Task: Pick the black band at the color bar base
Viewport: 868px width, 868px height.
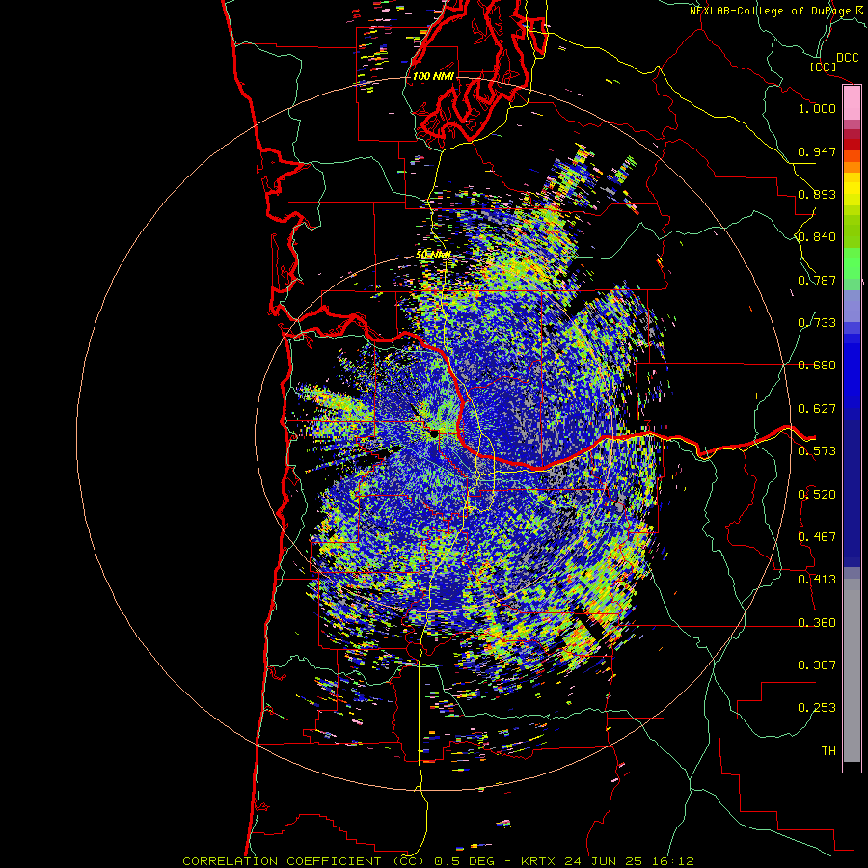Action: (852, 766)
